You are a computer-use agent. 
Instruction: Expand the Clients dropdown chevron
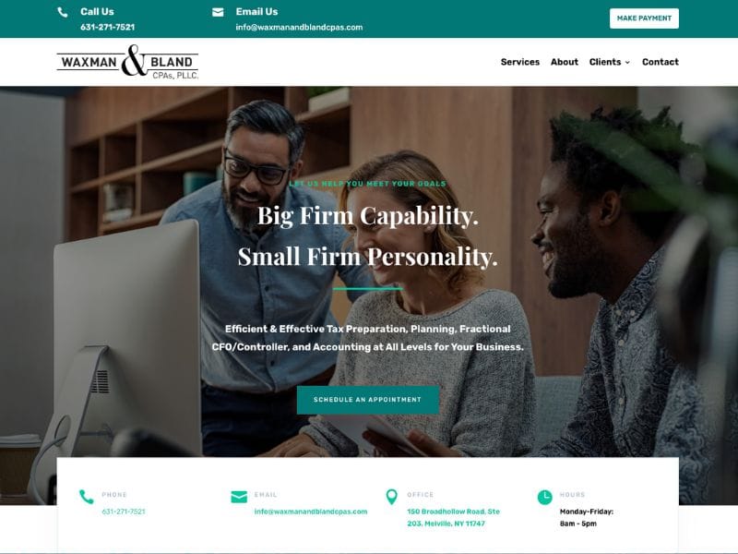pos(627,62)
